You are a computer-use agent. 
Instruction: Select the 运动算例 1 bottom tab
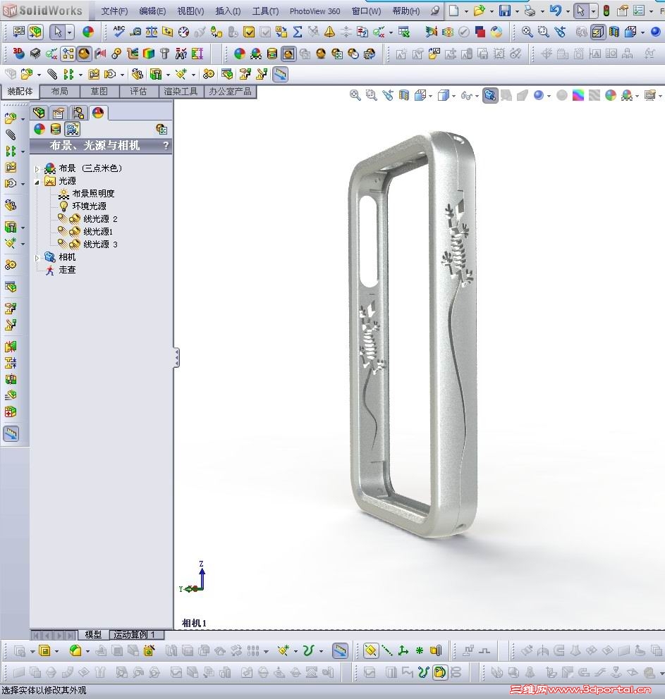pos(134,634)
